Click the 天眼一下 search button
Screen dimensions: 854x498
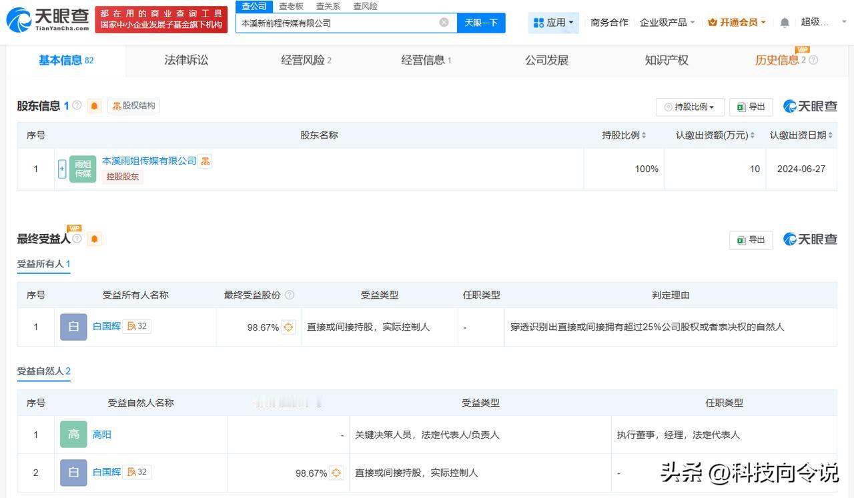[x=481, y=23]
